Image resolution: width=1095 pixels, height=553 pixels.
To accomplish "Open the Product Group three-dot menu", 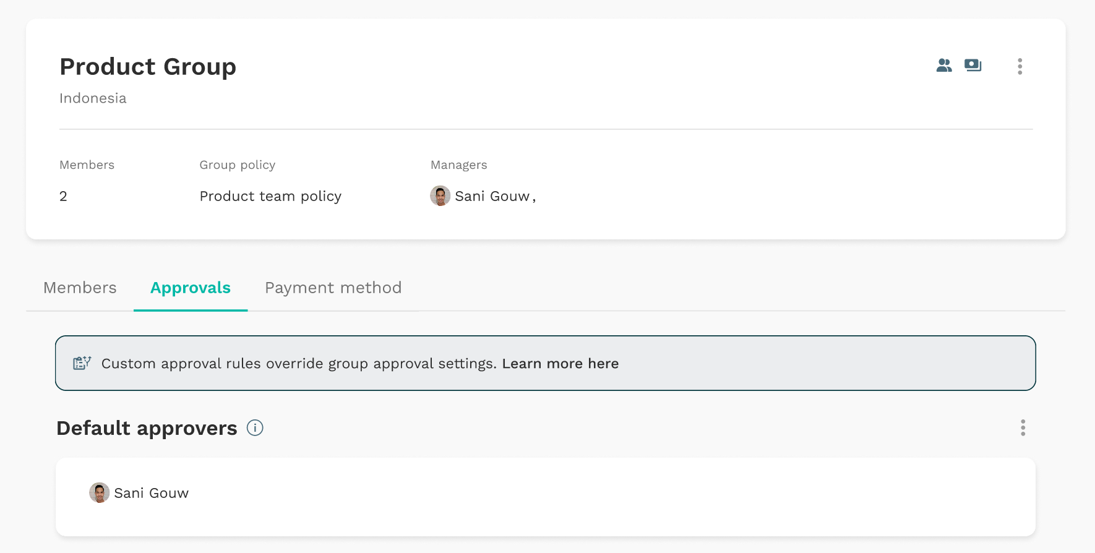I will [1020, 66].
